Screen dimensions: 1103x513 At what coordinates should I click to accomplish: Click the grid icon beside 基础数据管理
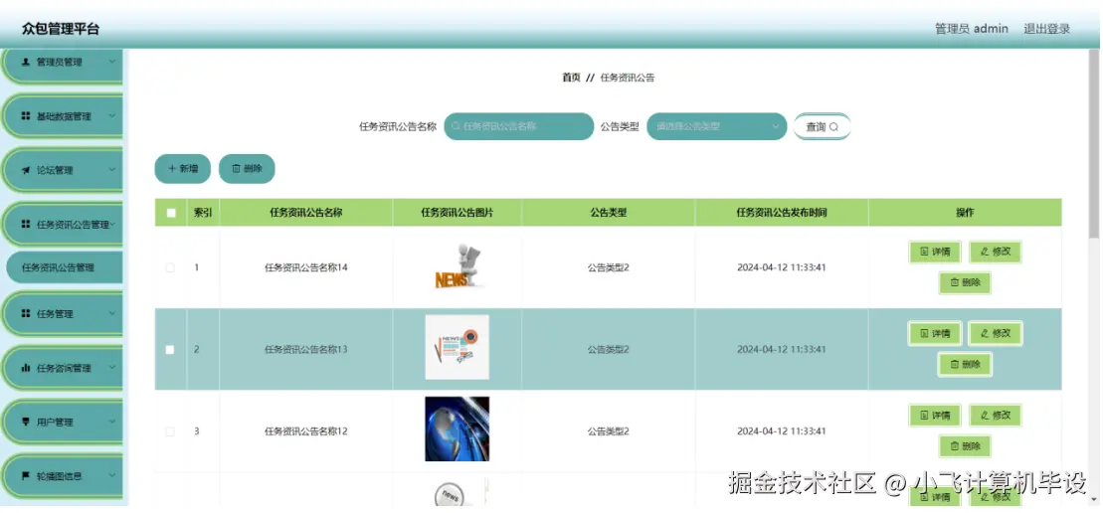(26, 116)
